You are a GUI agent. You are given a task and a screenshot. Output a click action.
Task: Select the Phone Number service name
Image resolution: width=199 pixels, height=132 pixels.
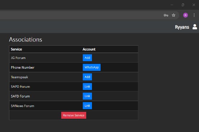coord(23,68)
